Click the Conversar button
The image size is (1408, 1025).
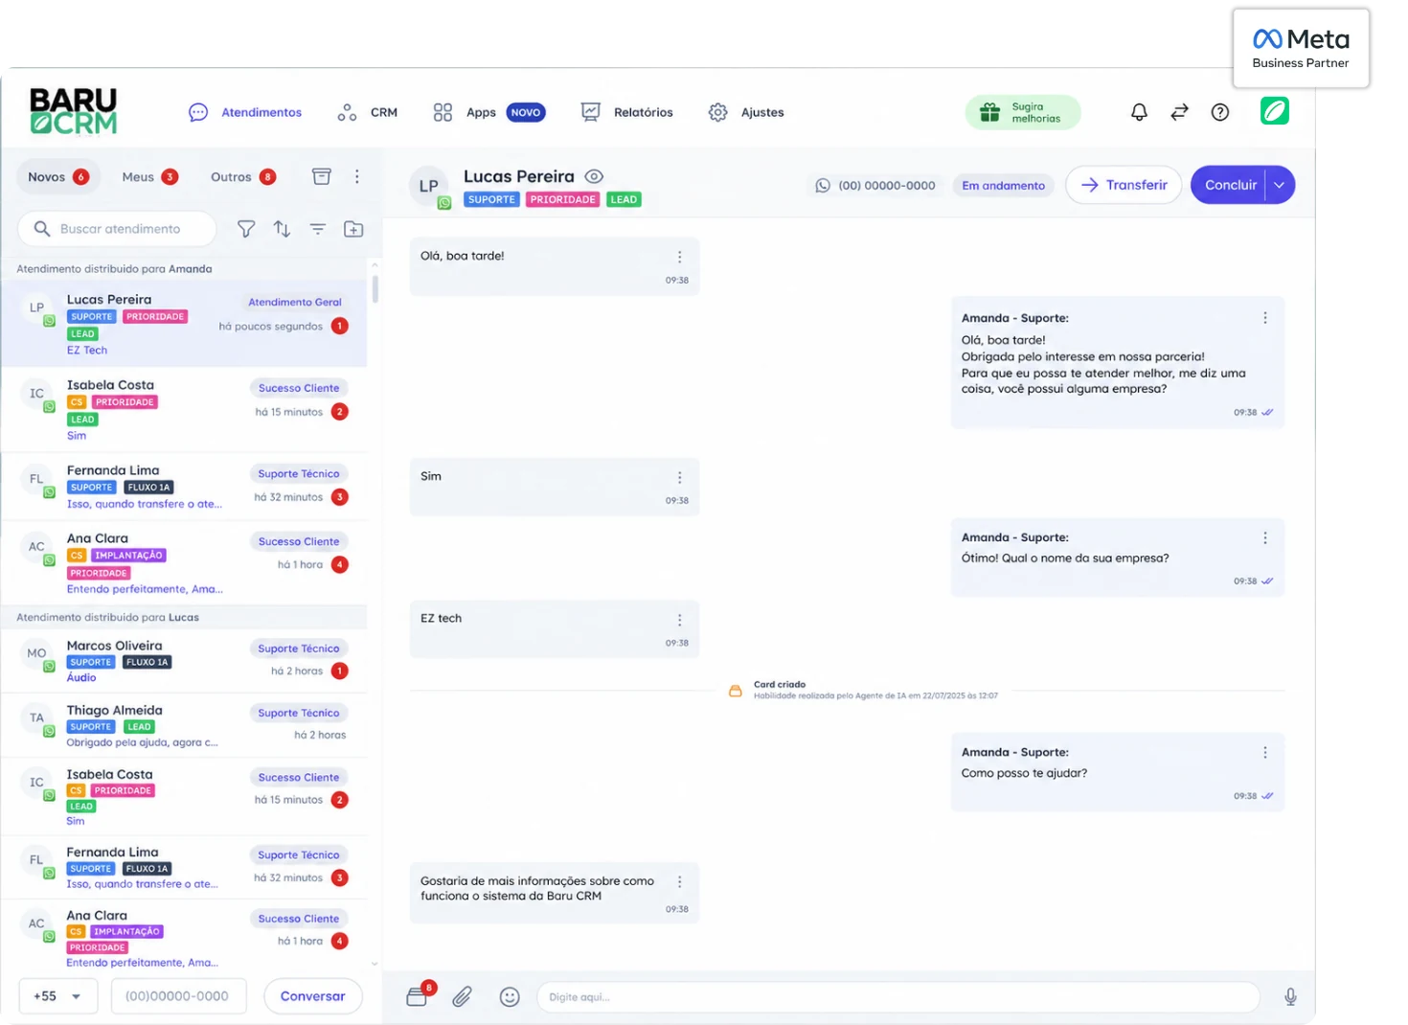point(312,996)
